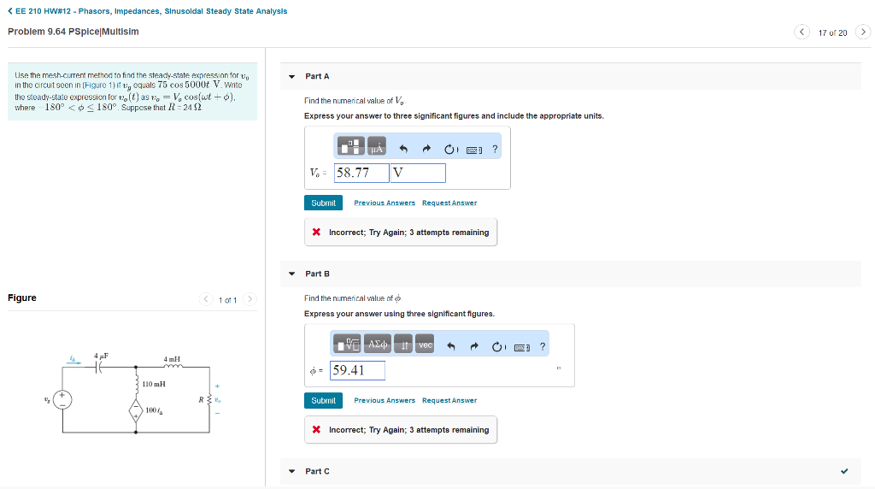This screenshot has height=489, width=875.
Task: Go to the next problem (18 of 20)
Action: coord(862,32)
